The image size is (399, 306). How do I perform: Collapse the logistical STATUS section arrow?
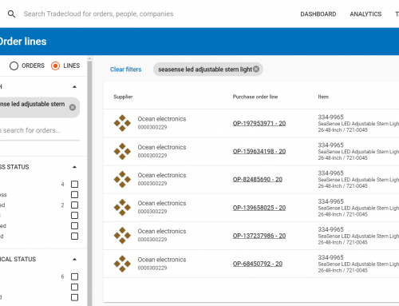74,259
